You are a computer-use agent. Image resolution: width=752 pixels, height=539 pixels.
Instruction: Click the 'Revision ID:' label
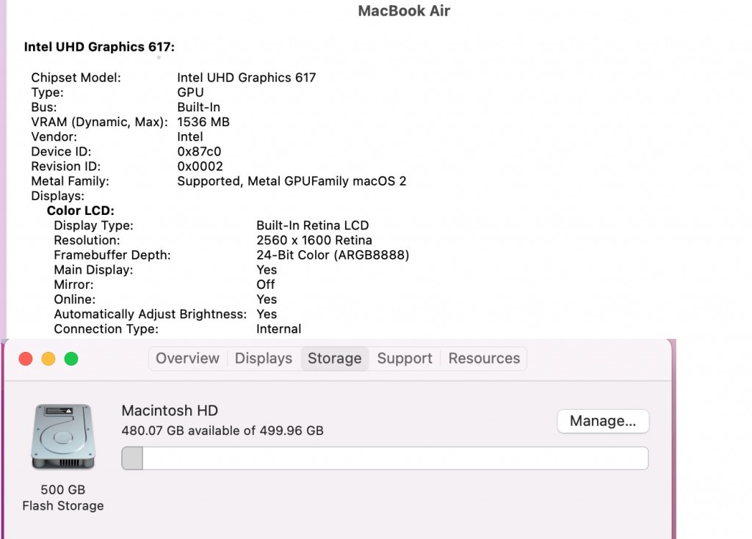pos(65,166)
